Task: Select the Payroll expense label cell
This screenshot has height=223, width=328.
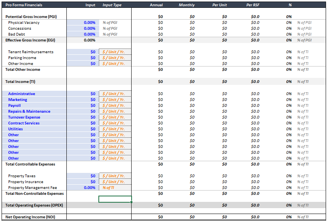Action: (34, 105)
